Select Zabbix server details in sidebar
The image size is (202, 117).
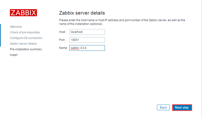(23, 44)
